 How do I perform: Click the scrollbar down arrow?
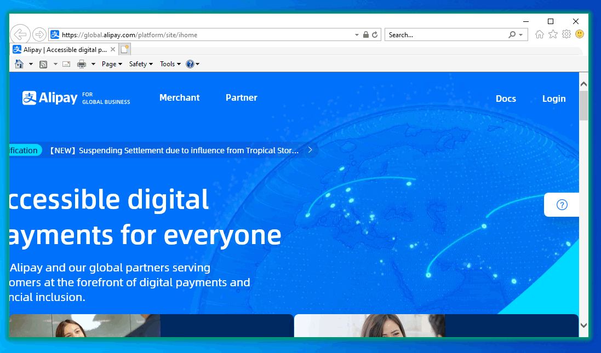(x=583, y=326)
